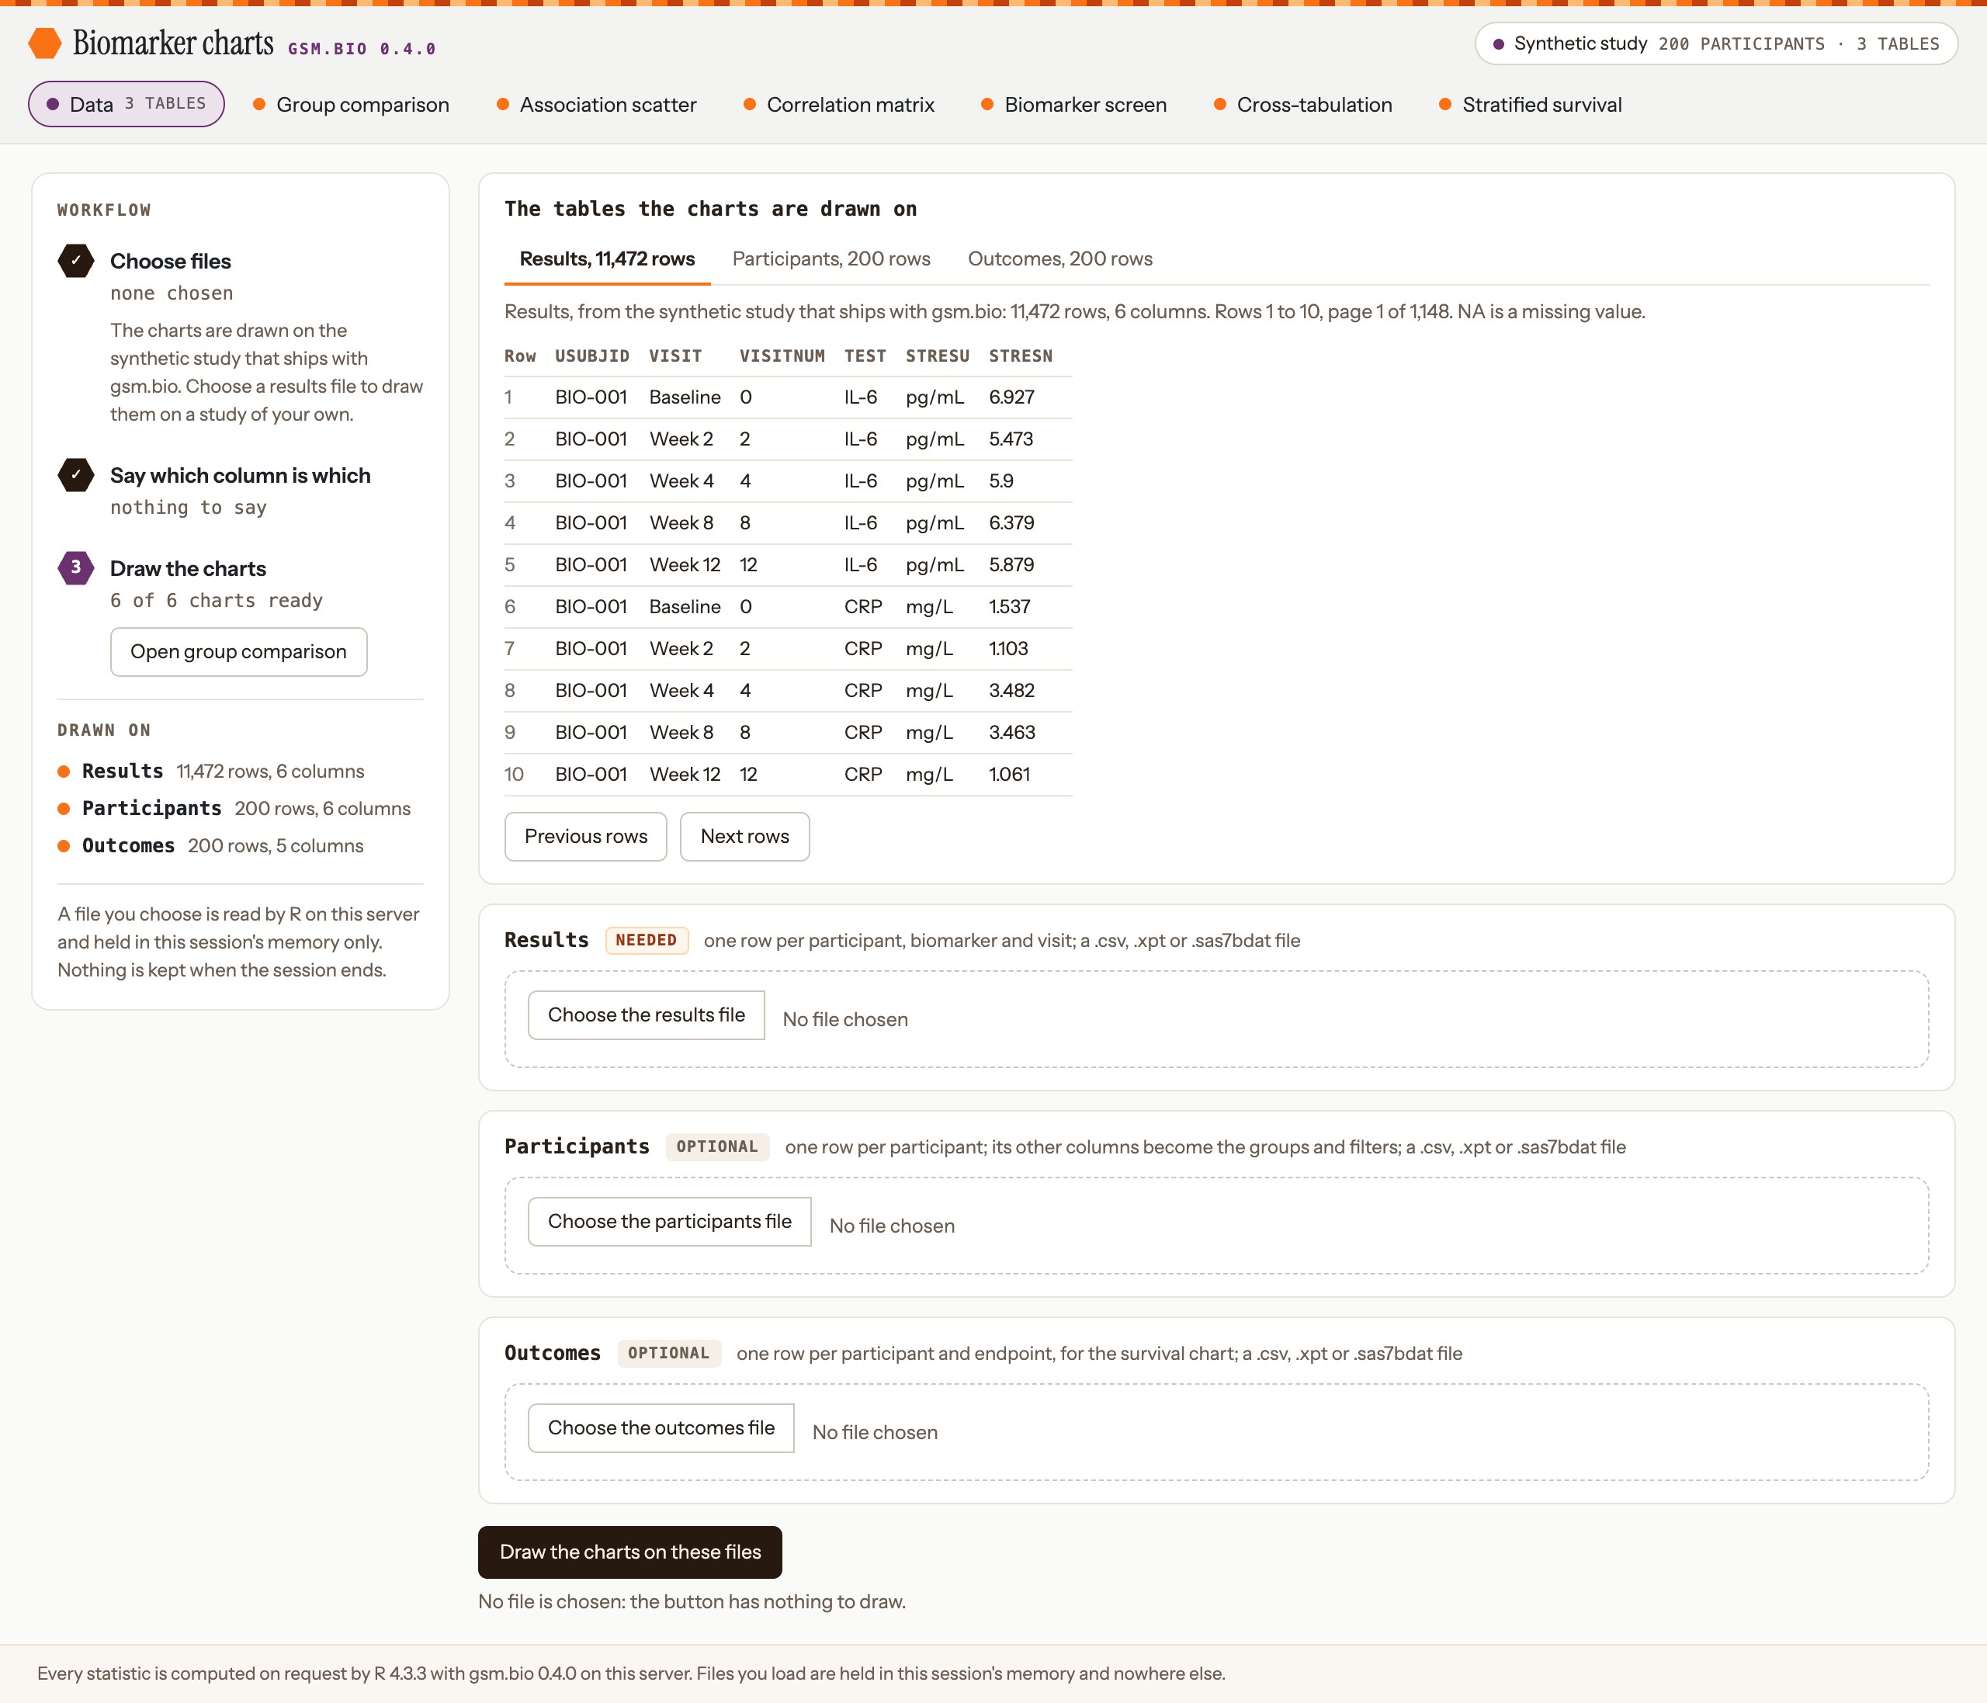Click the Results entry under Drawn on
The width and height of the screenshot is (1987, 1703).
point(211,771)
